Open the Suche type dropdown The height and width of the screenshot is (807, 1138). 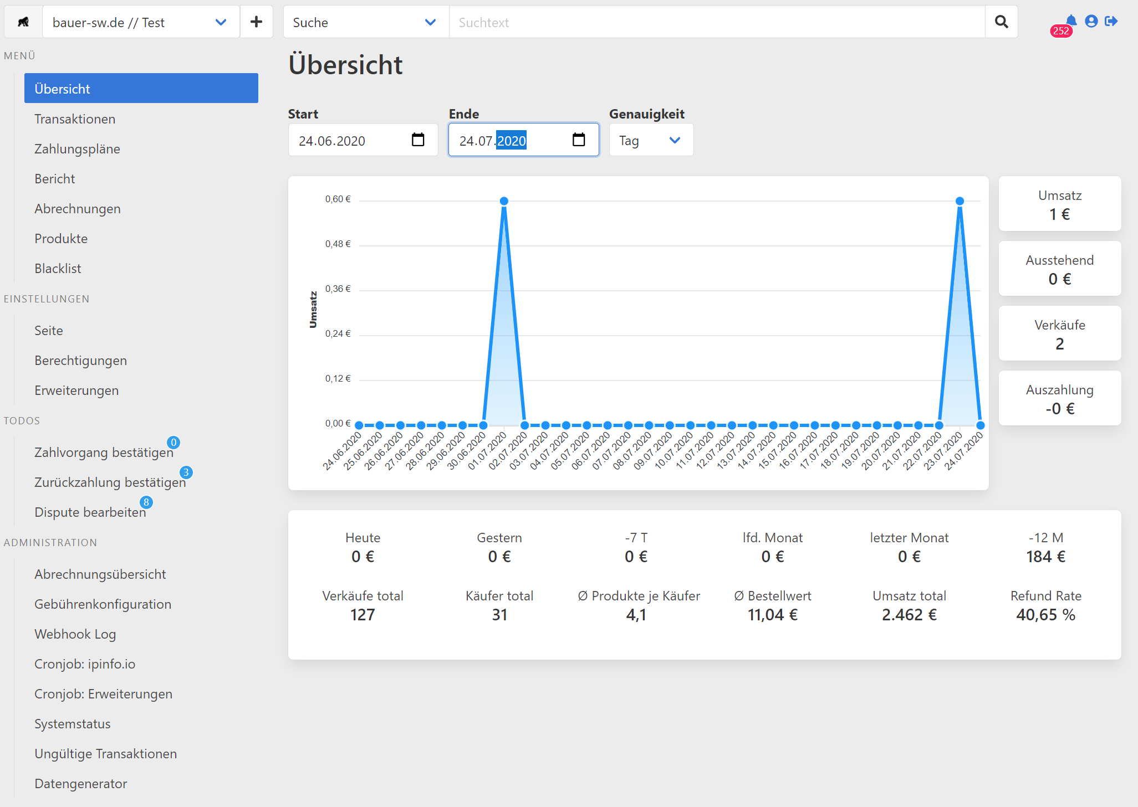click(x=366, y=22)
